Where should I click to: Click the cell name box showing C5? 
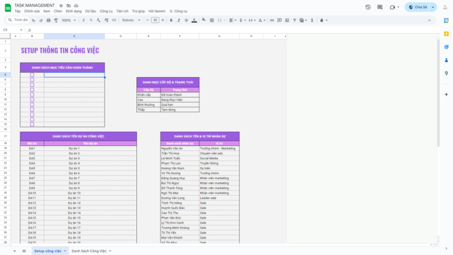click(10, 30)
